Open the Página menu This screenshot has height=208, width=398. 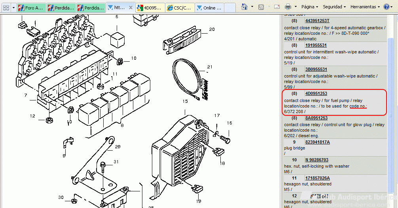click(310, 7)
